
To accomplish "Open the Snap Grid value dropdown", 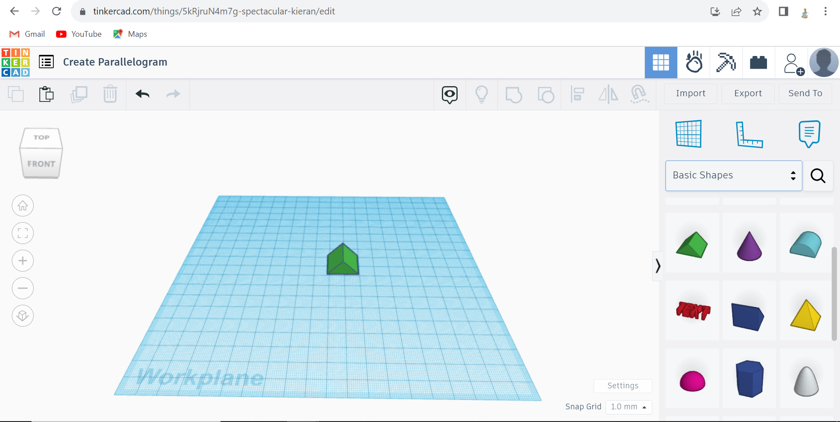I will point(629,407).
